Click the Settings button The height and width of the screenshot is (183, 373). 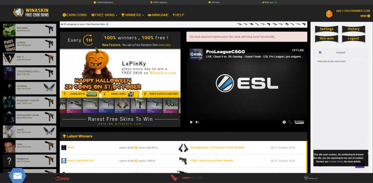(326, 29)
